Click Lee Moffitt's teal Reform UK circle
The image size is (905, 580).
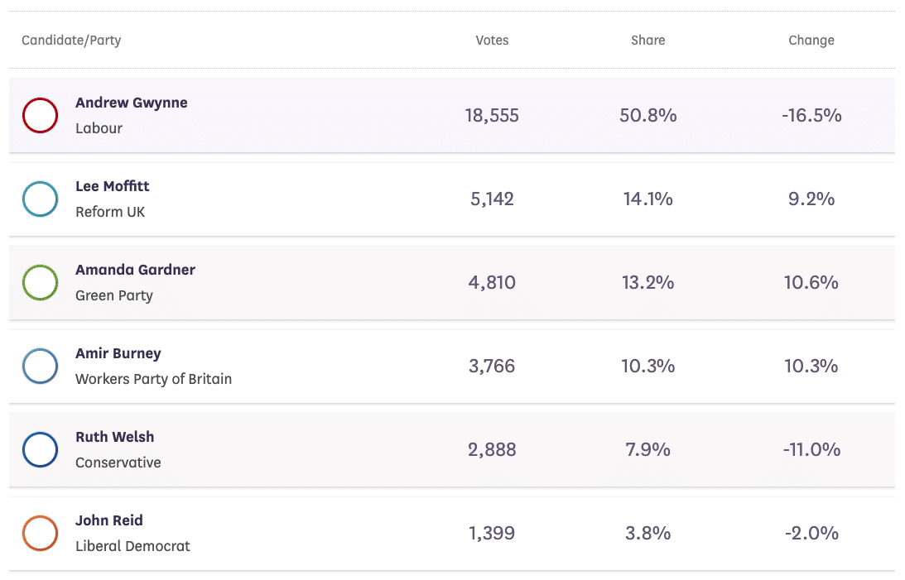[x=40, y=199]
